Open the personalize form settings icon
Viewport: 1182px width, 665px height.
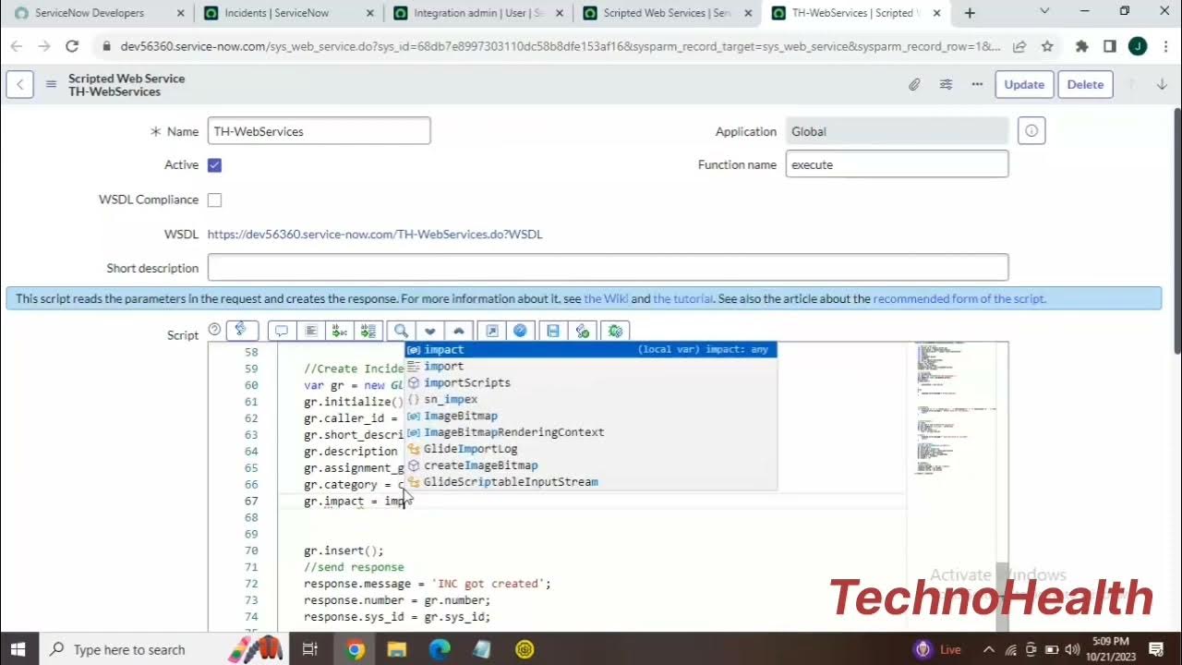(x=946, y=84)
